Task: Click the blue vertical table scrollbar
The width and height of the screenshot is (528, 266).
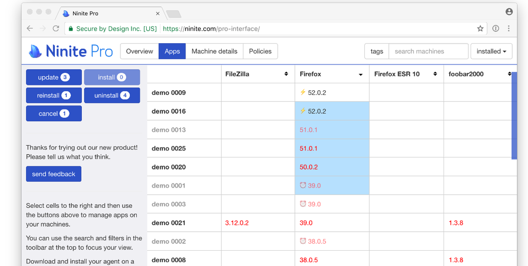Action: [x=514, y=116]
